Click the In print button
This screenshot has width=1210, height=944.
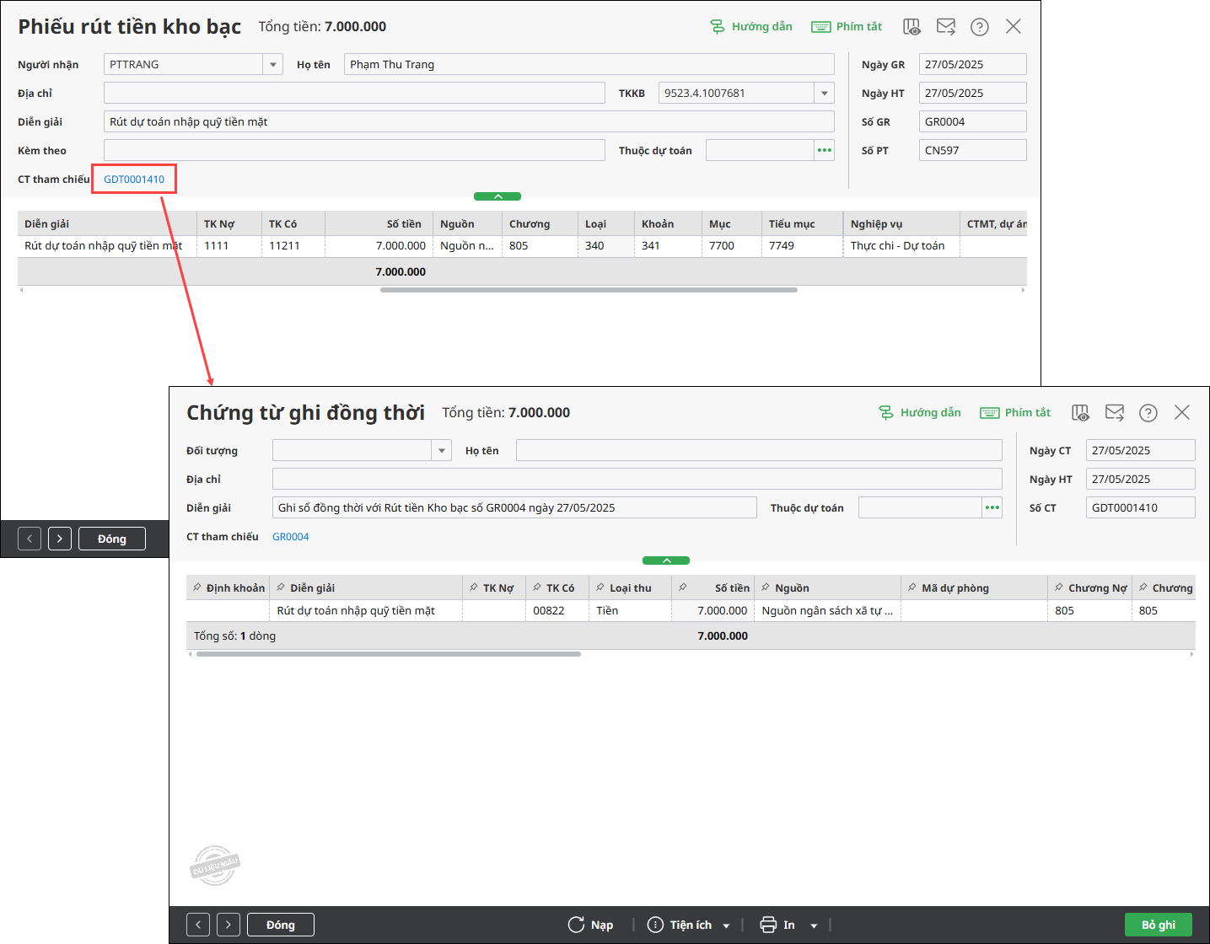tap(777, 925)
